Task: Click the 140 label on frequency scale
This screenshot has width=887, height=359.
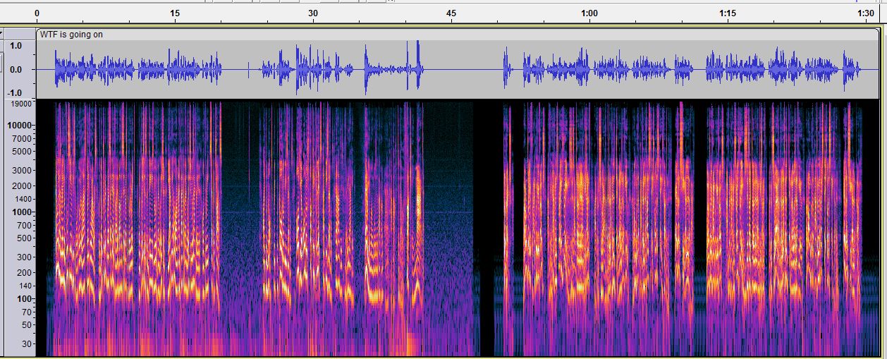Action: (25, 286)
